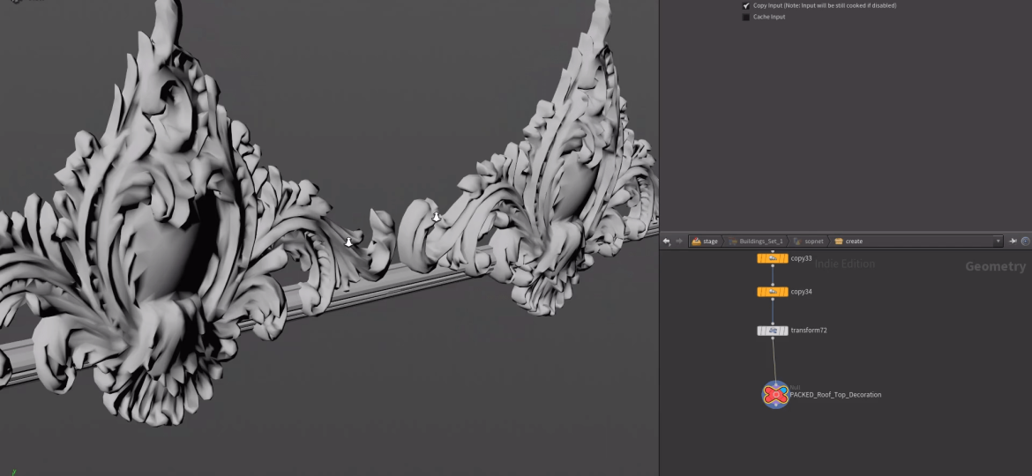This screenshot has width=1032, height=476.
Task: Select the copy33 node icon
Action: (772, 258)
